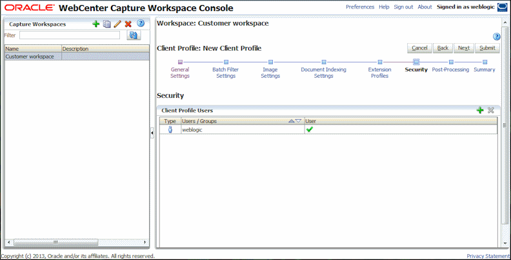511x260 pixels.
Task: Select the Security step
Action: coord(416,66)
